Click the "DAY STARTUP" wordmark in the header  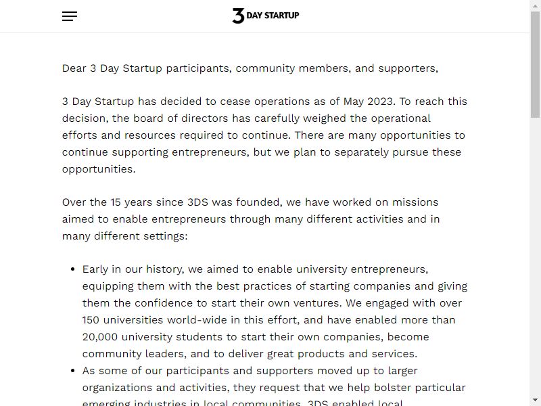[273, 15]
